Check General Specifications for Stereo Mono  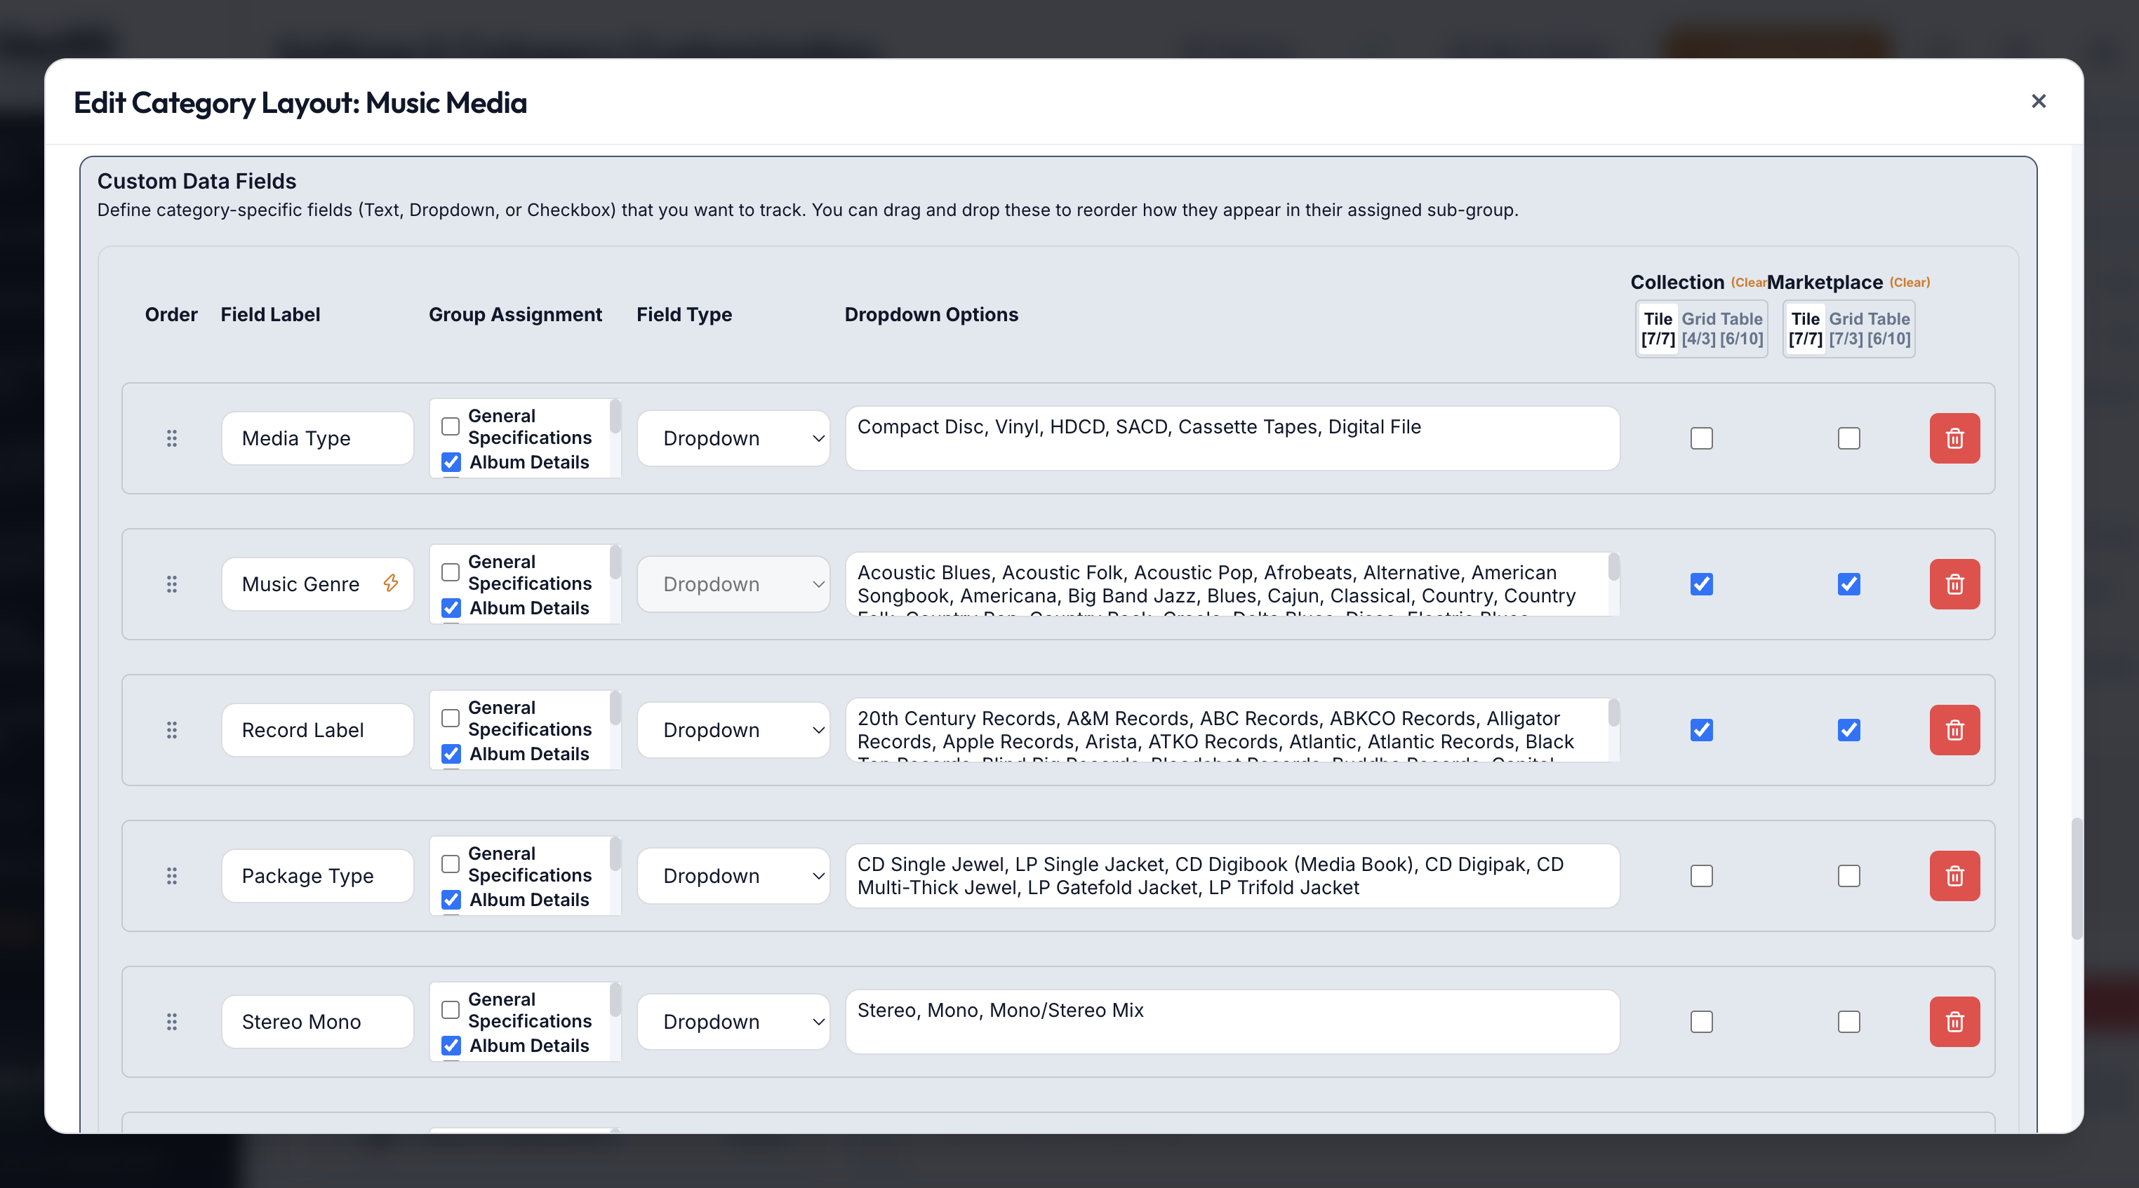[450, 1010]
